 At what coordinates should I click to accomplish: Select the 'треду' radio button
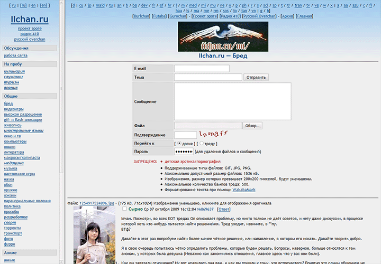coord(202,143)
